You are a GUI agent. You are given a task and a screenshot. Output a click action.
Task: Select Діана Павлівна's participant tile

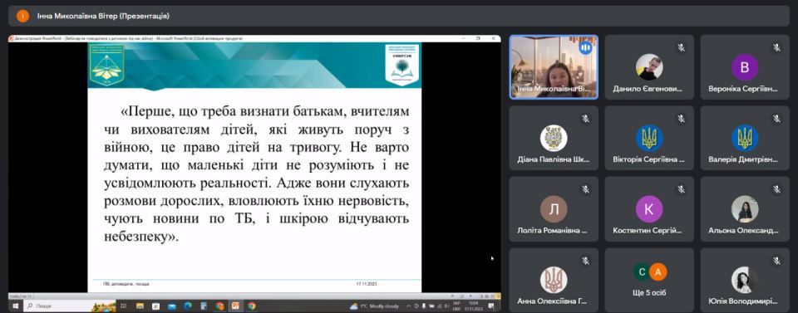tap(554, 138)
